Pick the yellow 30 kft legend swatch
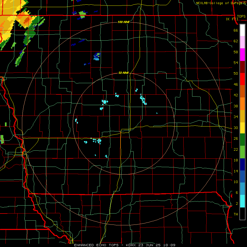Viewport: 247px width, 247px height. 242,128
